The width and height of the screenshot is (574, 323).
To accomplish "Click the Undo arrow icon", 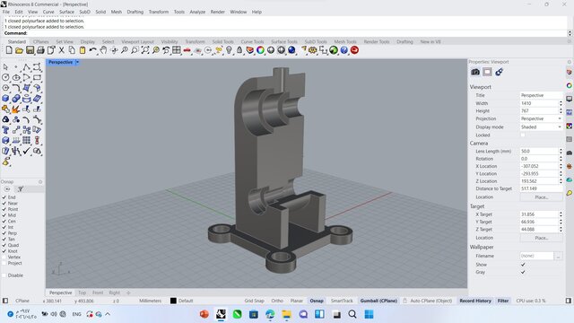I will coord(92,50).
